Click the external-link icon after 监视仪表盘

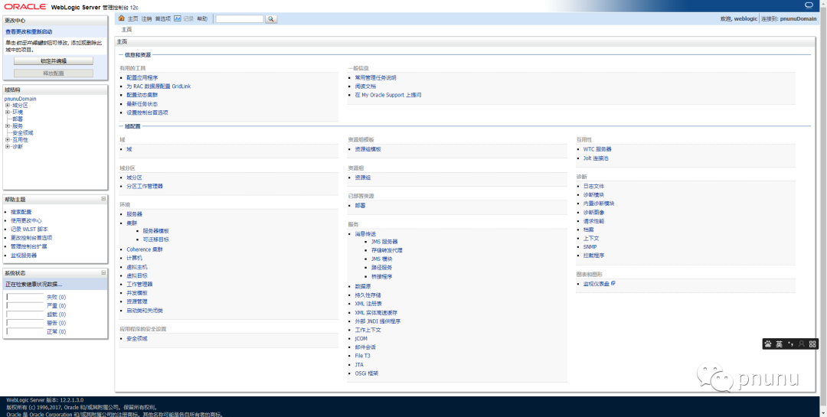click(x=613, y=284)
